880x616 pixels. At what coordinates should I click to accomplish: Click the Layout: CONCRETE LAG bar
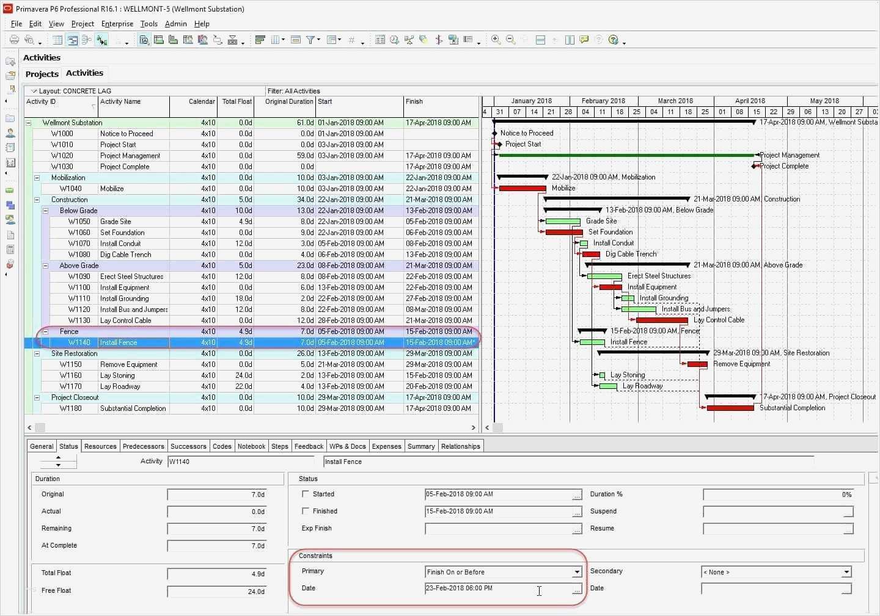pyautogui.click(x=75, y=90)
